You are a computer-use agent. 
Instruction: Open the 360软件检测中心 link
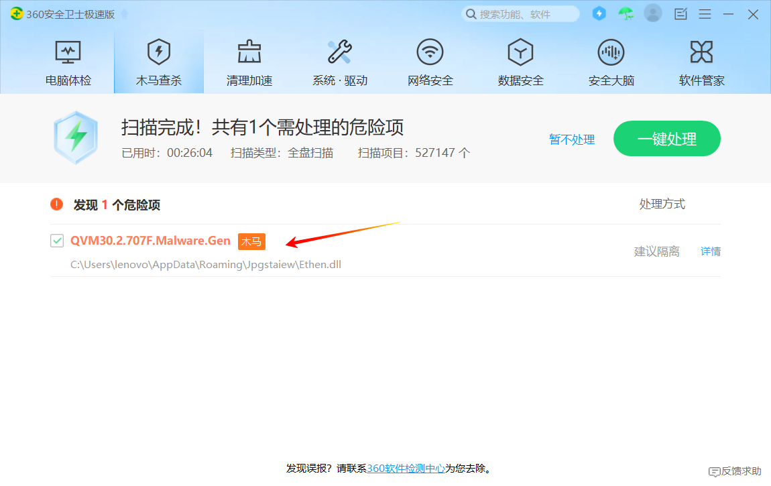pos(406,469)
